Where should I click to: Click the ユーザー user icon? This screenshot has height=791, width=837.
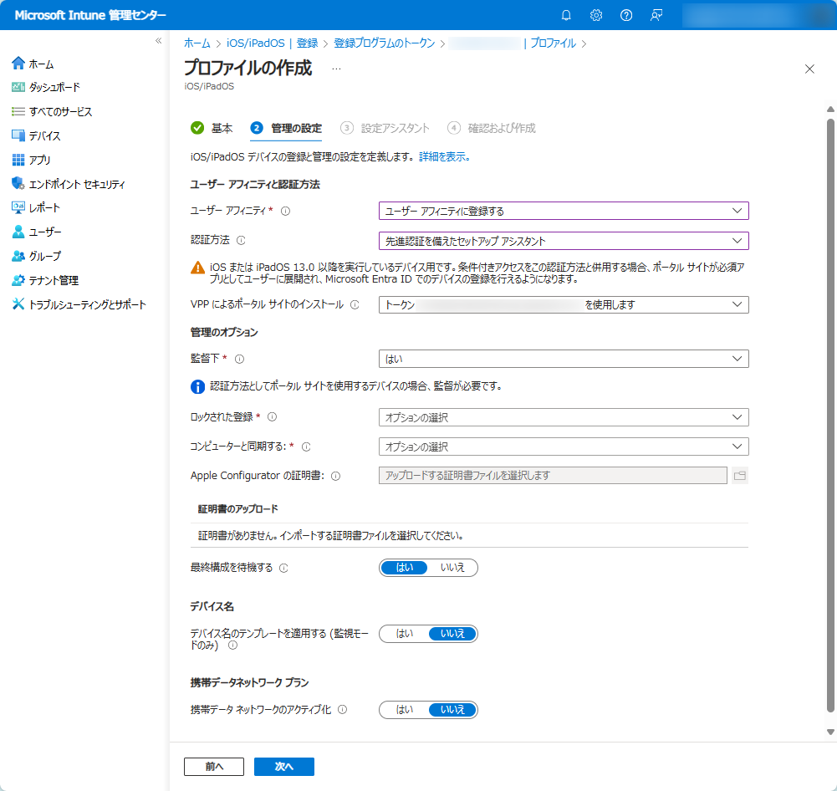point(18,232)
